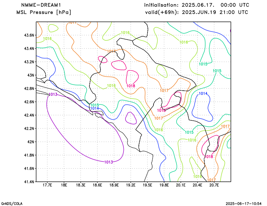
Task: Click the 18.6E longitude label
Action: (x=97, y=185)
